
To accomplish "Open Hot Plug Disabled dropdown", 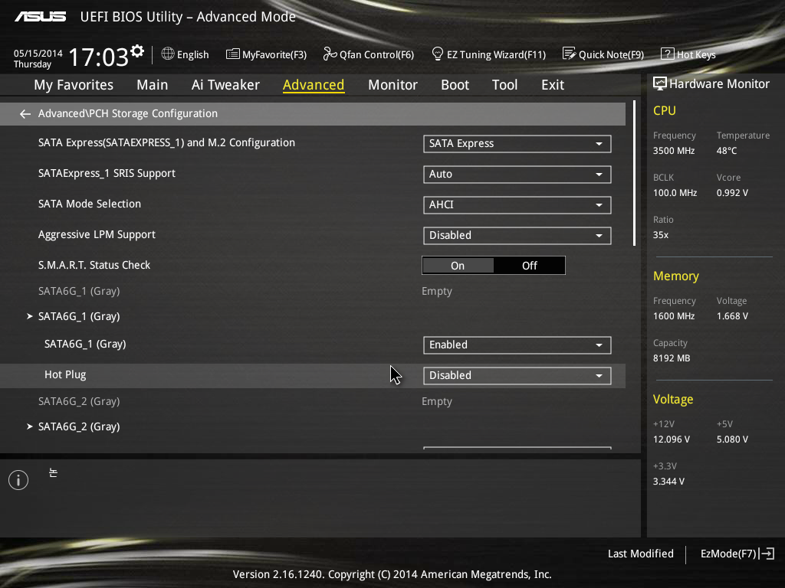I will [x=517, y=375].
